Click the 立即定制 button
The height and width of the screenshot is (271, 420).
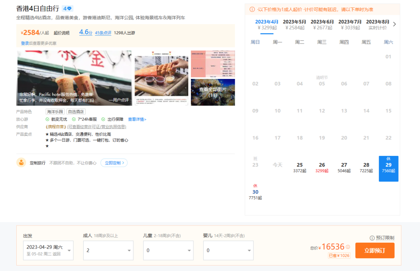point(114,163)
